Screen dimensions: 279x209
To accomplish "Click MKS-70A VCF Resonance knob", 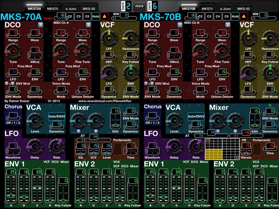I will (131, 38).
